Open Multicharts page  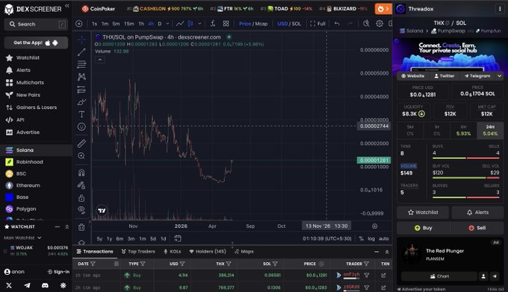tap(30, 83)
